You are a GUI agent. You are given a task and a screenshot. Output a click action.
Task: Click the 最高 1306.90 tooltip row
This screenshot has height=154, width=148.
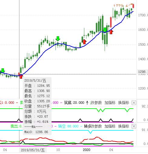coord(37,91)
